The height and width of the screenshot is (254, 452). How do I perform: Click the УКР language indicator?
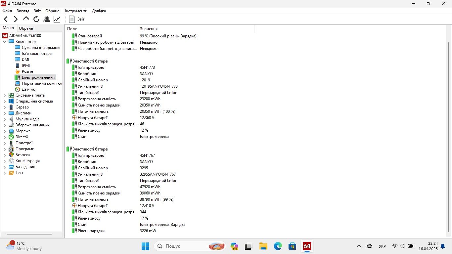(x=382, y=246)
